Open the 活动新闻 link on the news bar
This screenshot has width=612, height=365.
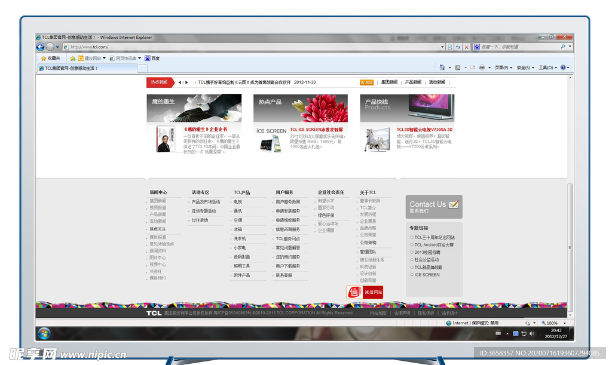click(437, 82)
